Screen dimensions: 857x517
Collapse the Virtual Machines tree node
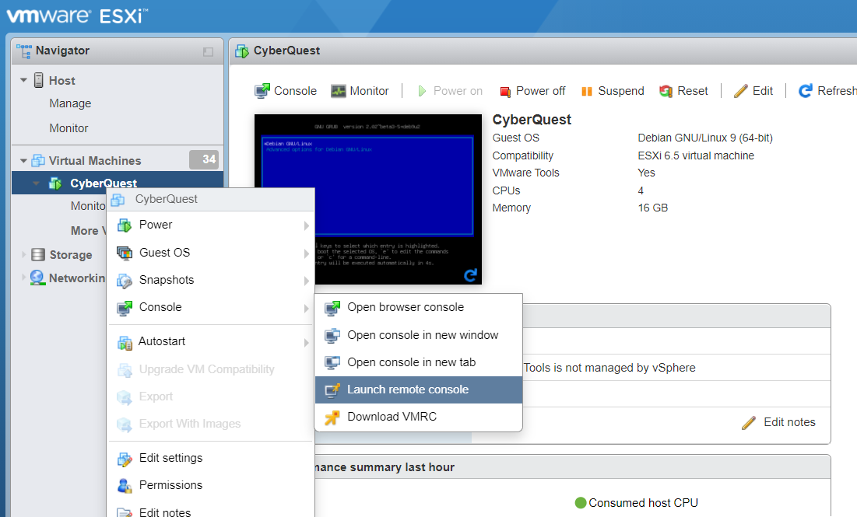point(23,160)
